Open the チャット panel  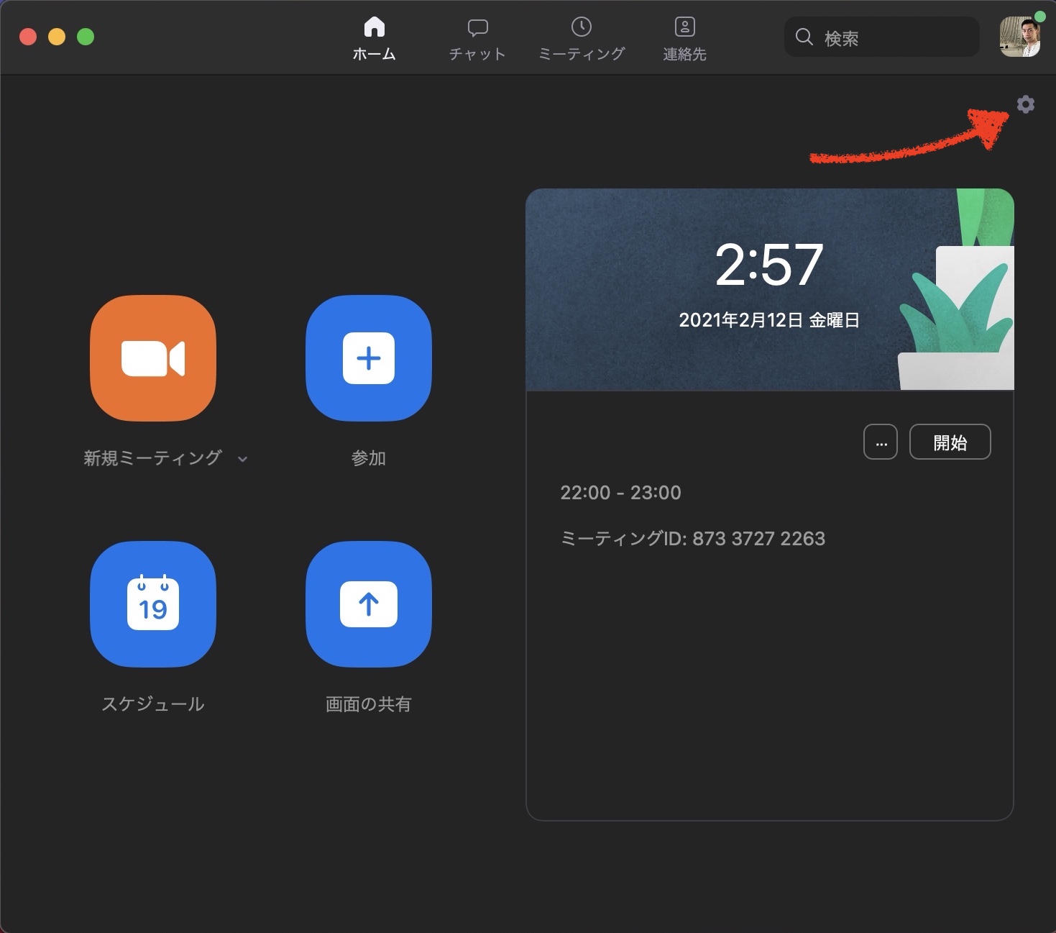click(477, 36)
